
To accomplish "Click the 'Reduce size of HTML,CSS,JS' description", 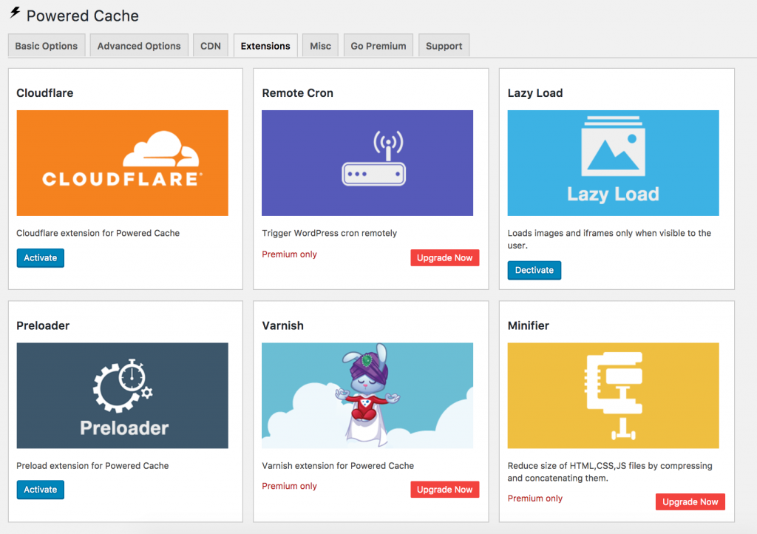I will pos(610,472).
